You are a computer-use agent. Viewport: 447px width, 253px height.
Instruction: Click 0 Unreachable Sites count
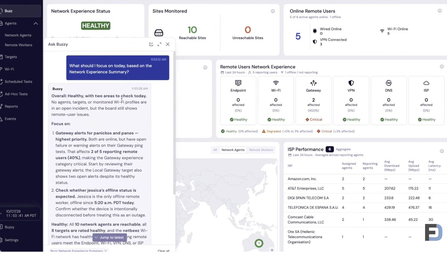click(x=248, y=29)
